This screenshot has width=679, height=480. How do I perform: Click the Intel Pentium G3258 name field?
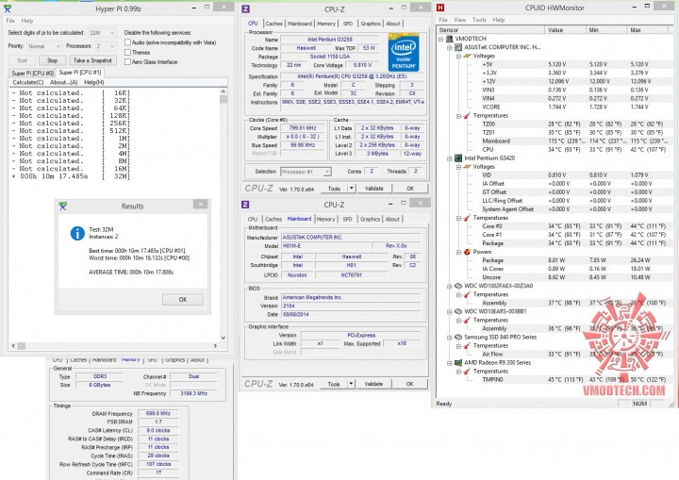point(330,40)
